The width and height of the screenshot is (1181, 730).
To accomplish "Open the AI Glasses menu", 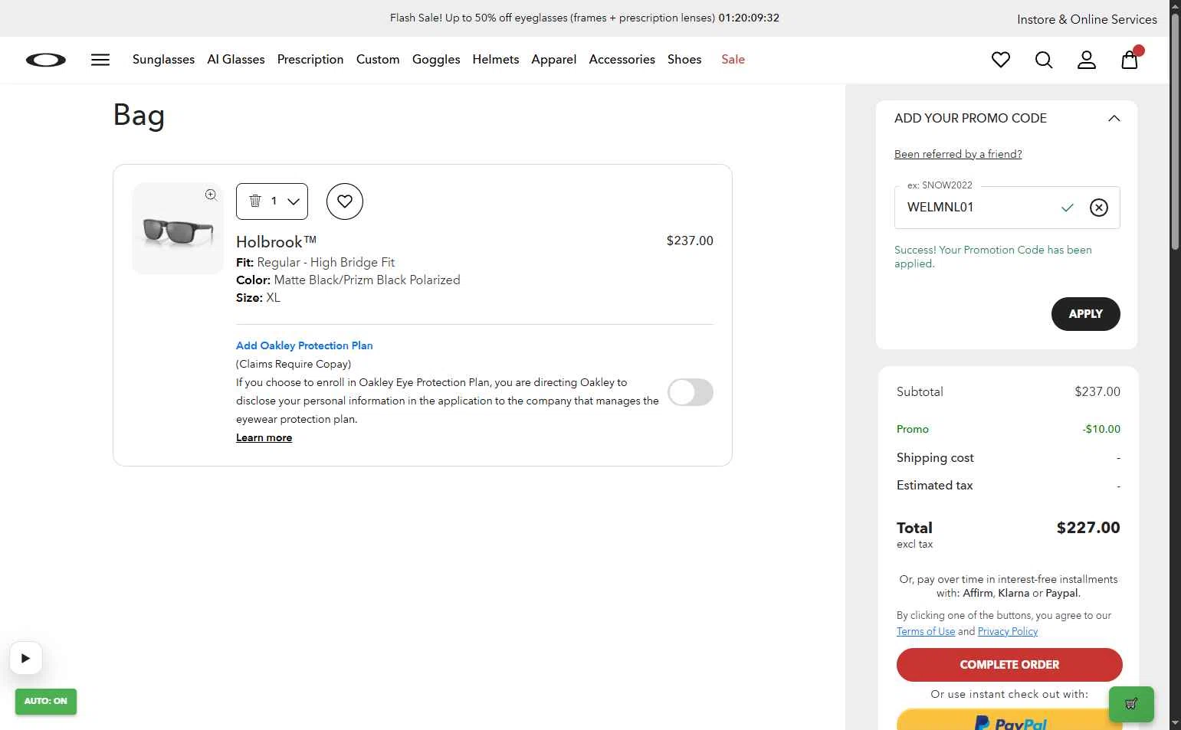I will [236, 60].
